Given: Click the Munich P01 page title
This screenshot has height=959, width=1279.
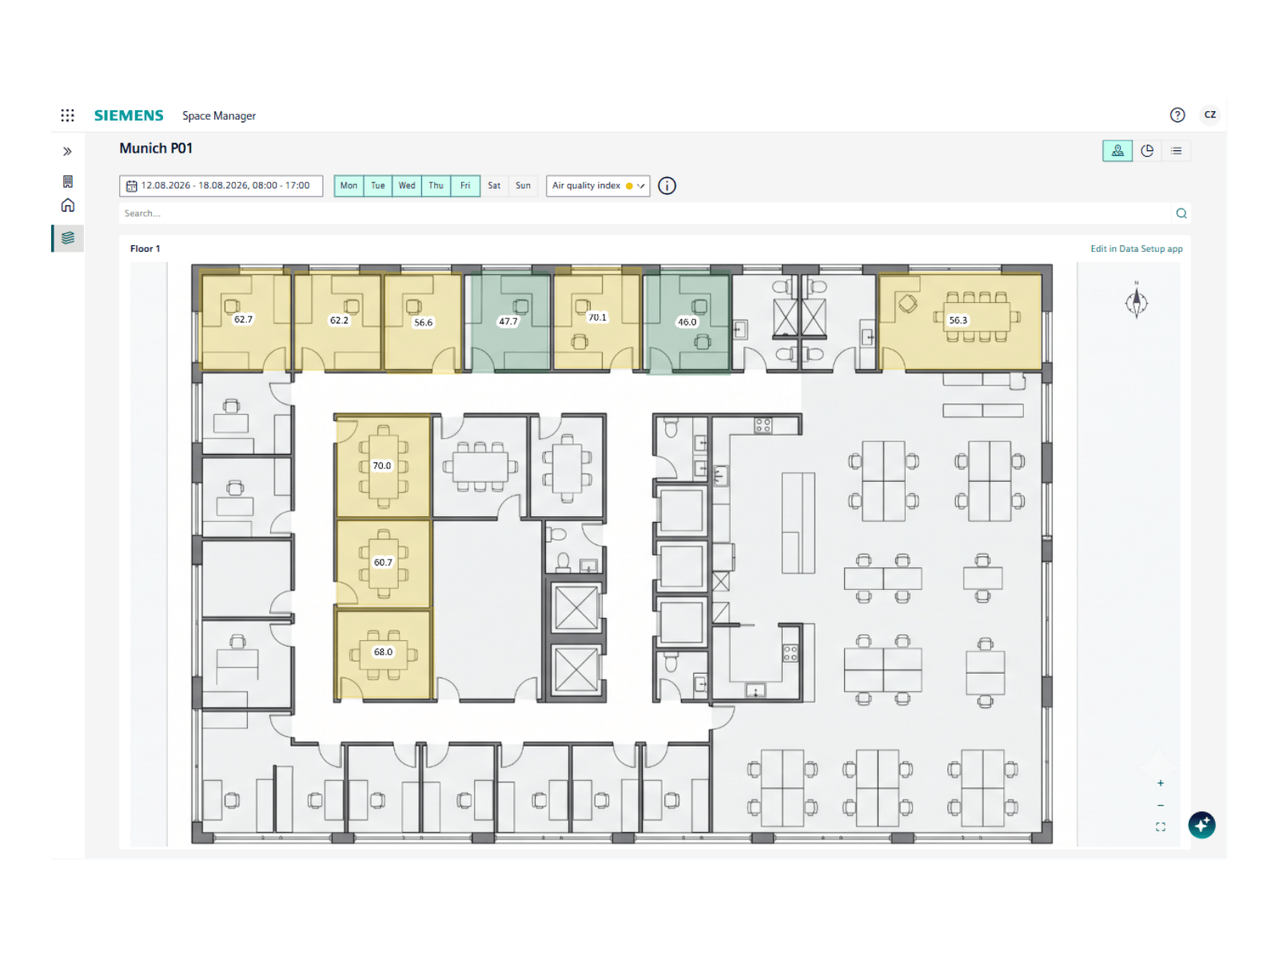Looking at the screenshot, I should click(156, 149).
